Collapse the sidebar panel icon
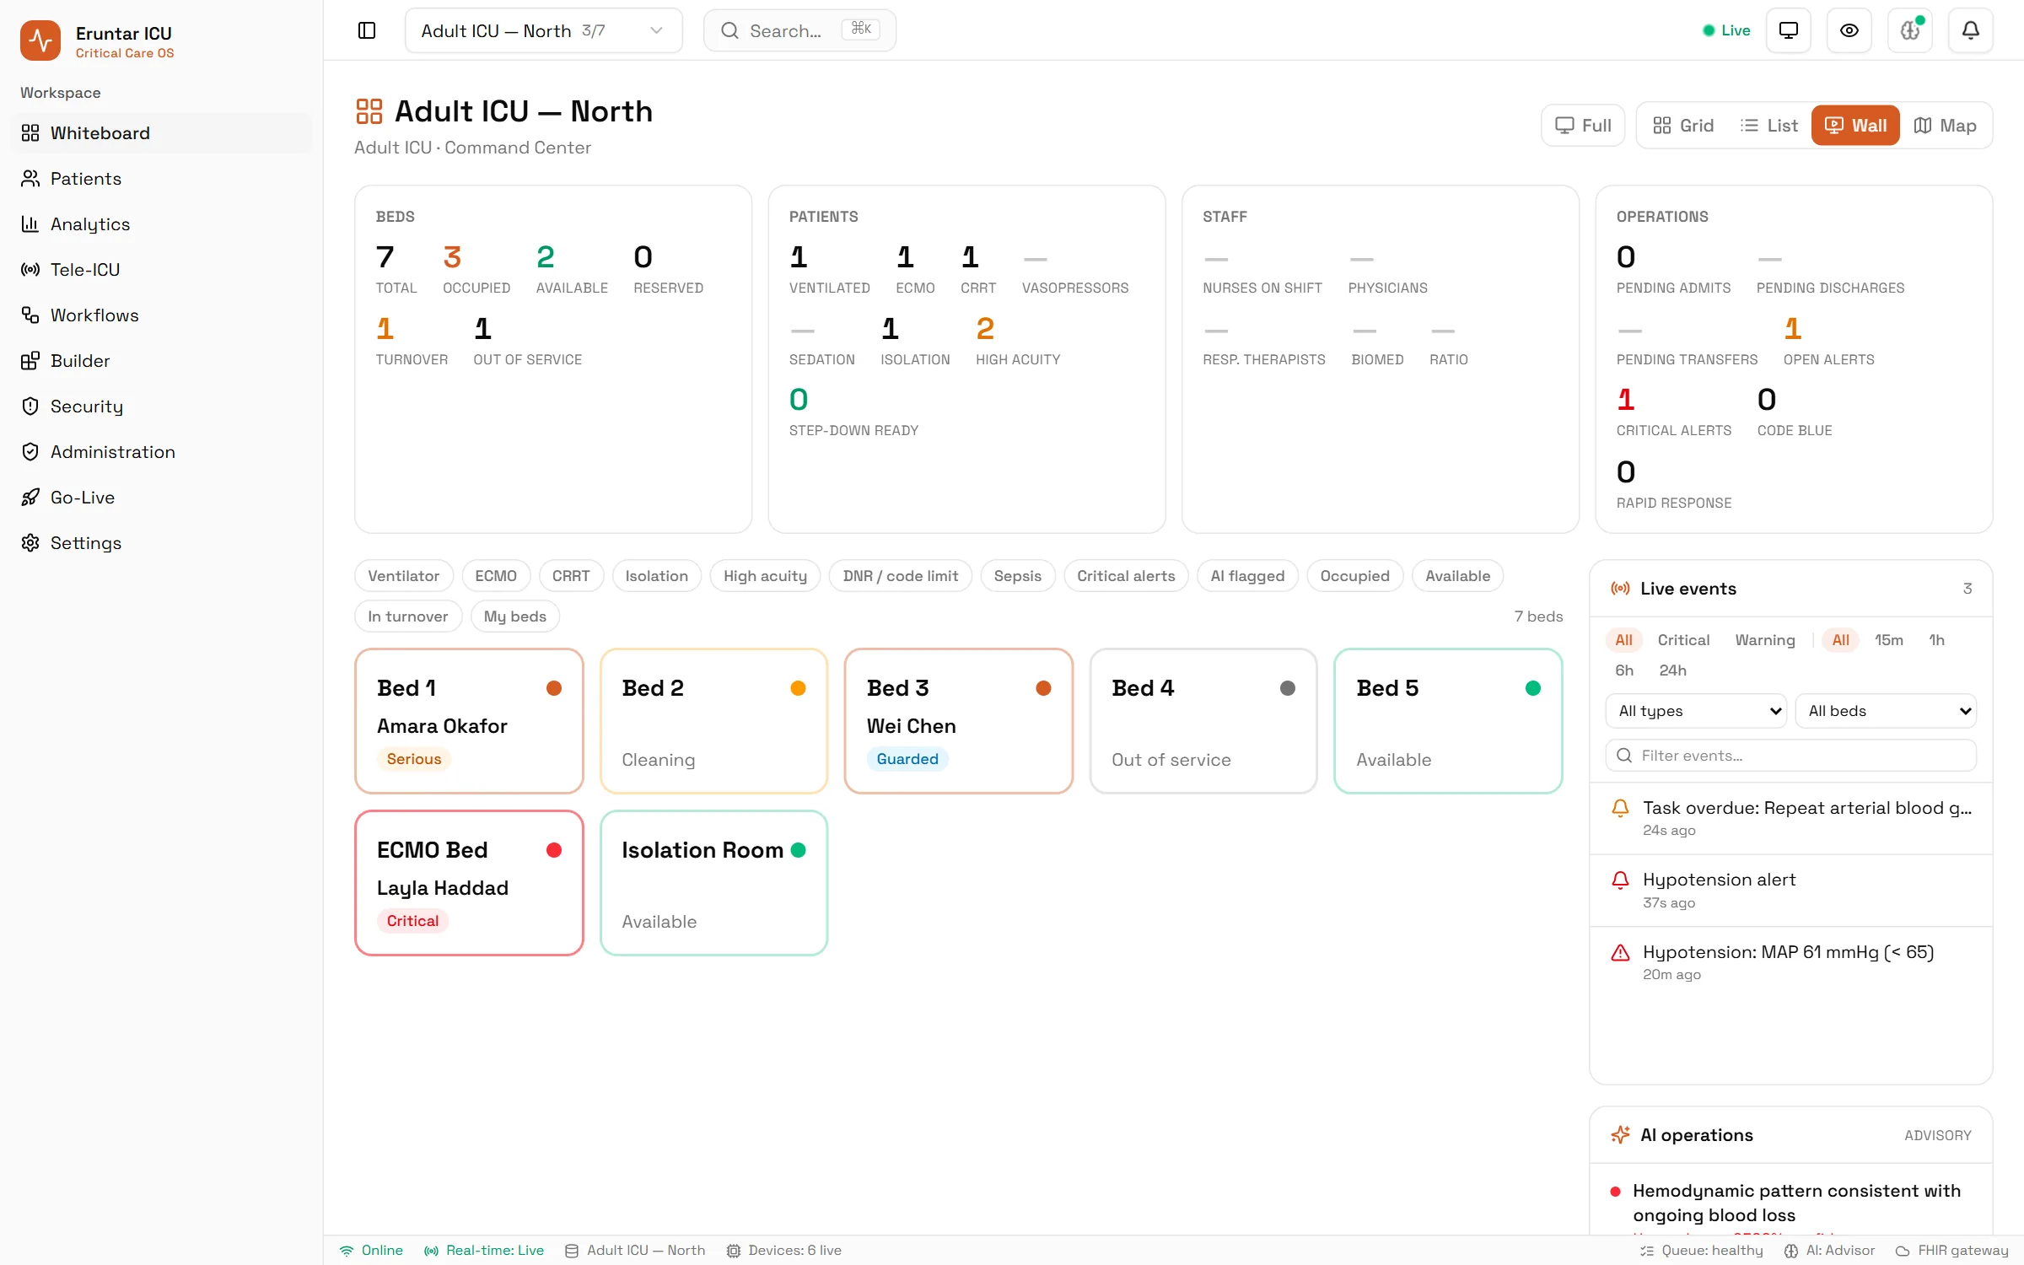The height and width of the screenshot is (1265, 2024). coord(367,30)
